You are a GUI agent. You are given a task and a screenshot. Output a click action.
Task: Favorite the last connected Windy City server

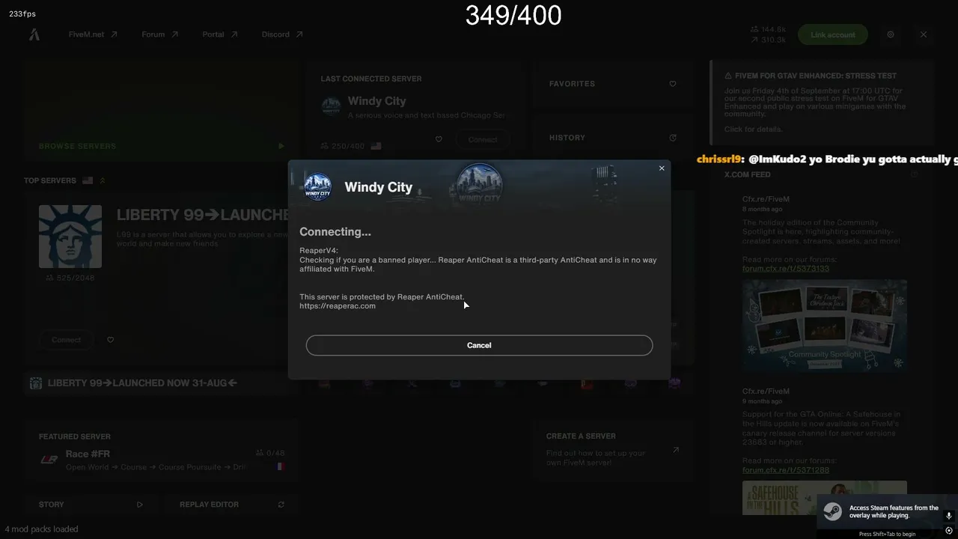(x=439, y=139)
